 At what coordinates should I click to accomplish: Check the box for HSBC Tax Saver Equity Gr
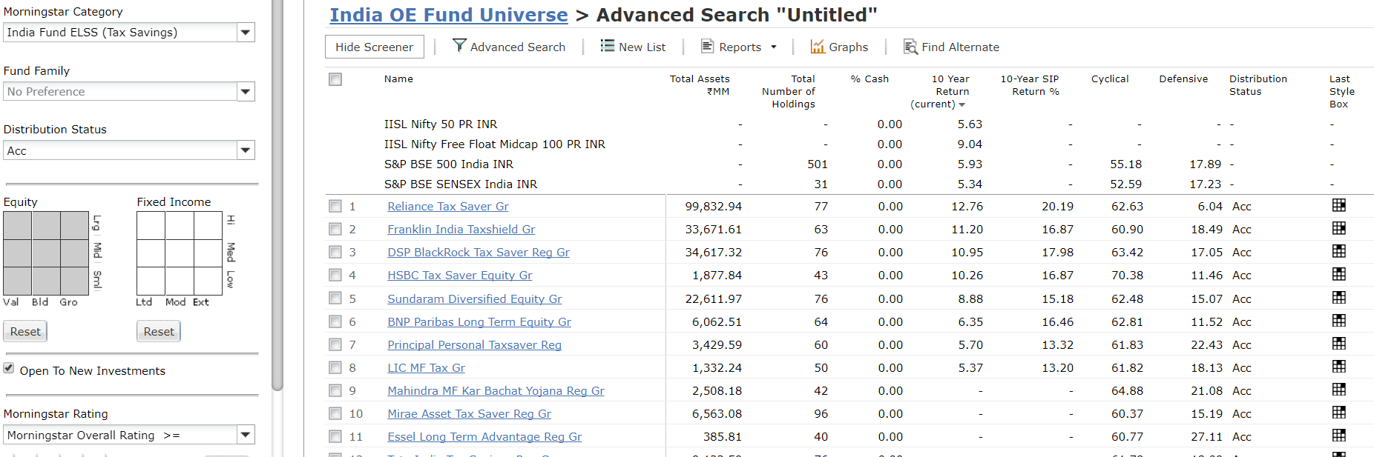(335, 275)
